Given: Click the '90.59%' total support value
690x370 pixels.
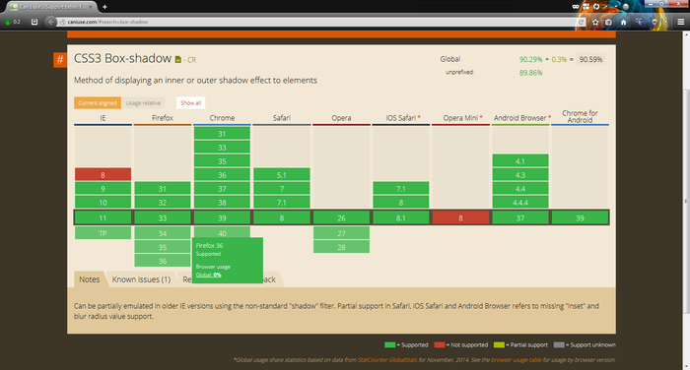Looking at the screenshot, I should pos(590,59).
